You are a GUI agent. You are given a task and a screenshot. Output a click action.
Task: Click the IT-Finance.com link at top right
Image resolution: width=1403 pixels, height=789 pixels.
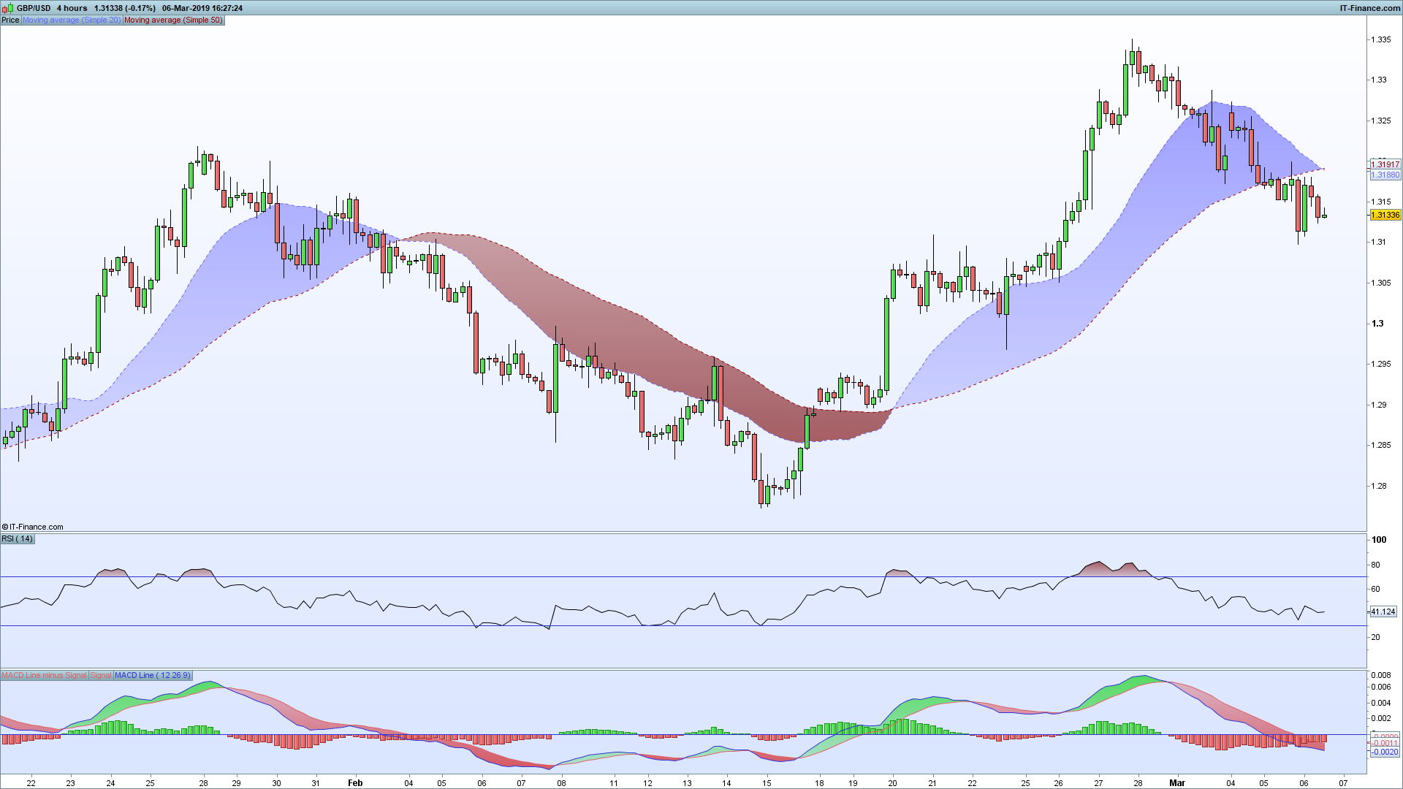click(1369, 8)
